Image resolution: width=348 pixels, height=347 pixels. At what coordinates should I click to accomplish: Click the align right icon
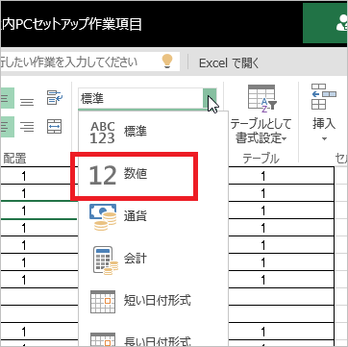(27, 127)
